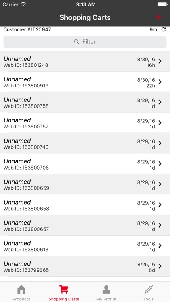
Task: Open the Products home icon
Action: [x=21, y=289]
